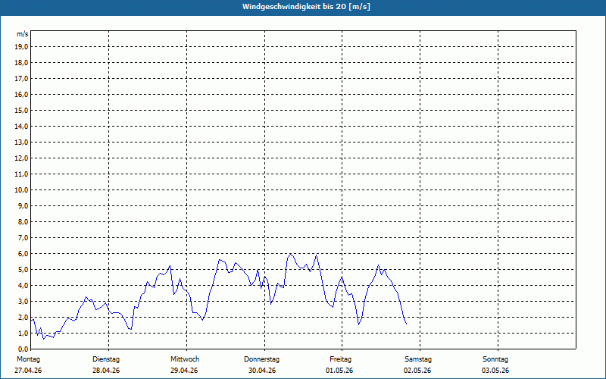Click the 'Dienstag' day label

(x=106, y=359)
